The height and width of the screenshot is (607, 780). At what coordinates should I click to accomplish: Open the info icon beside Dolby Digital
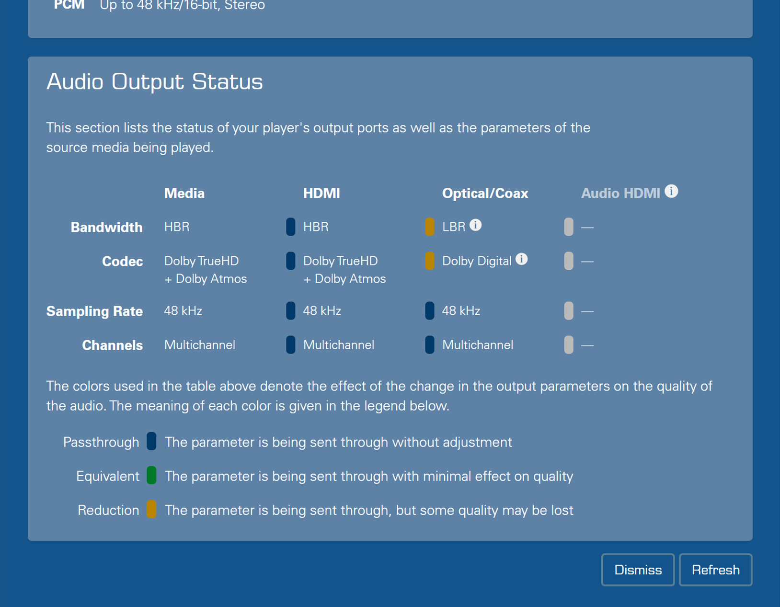pos(521,259)
